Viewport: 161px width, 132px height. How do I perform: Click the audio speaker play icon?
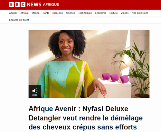pyautogui.click(x=35, y=91)
